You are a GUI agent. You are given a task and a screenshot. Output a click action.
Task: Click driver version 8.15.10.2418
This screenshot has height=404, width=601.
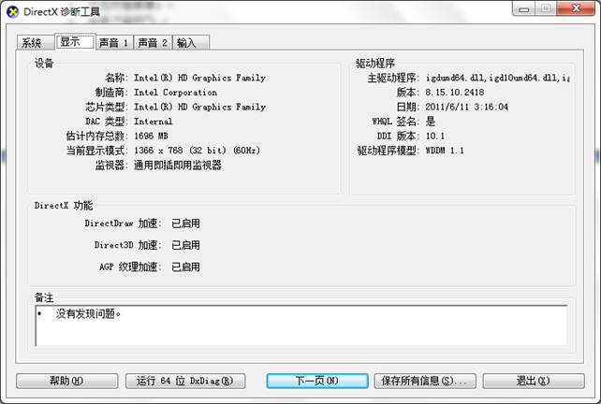(455, 93)
